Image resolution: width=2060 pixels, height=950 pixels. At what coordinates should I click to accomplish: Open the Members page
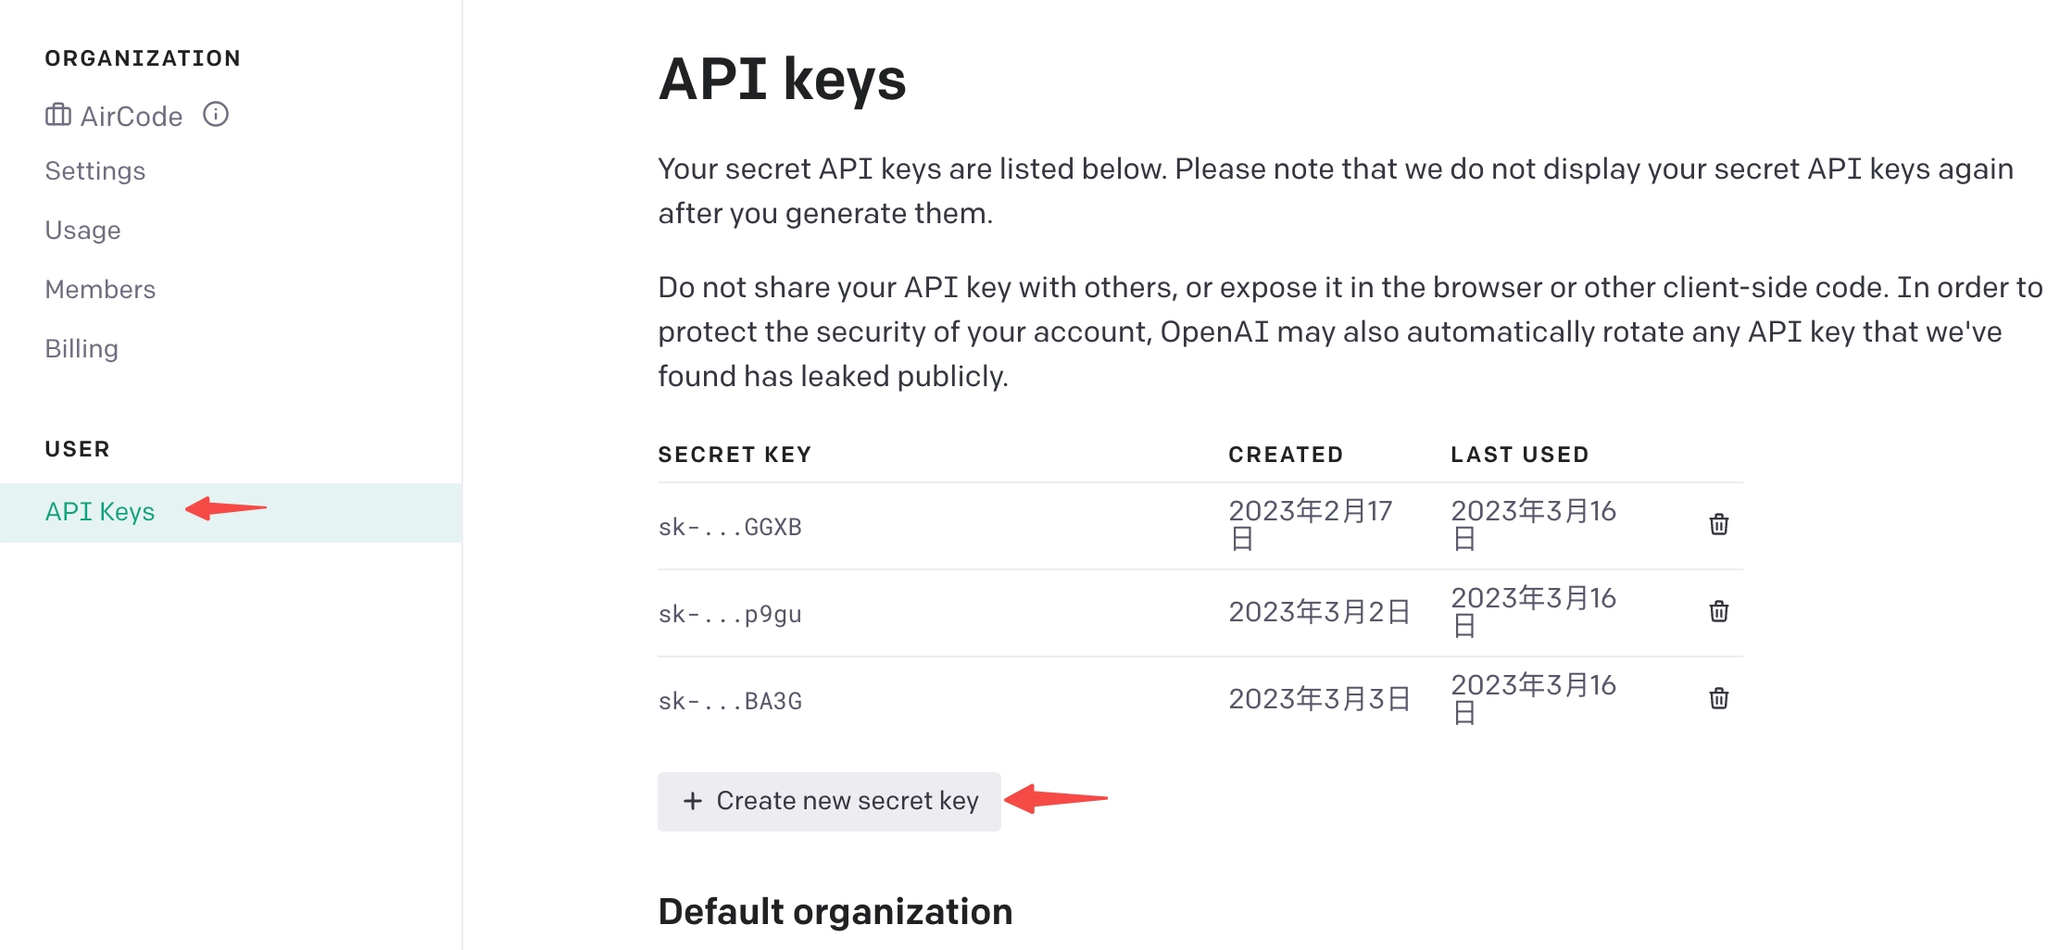coord(100,290)
